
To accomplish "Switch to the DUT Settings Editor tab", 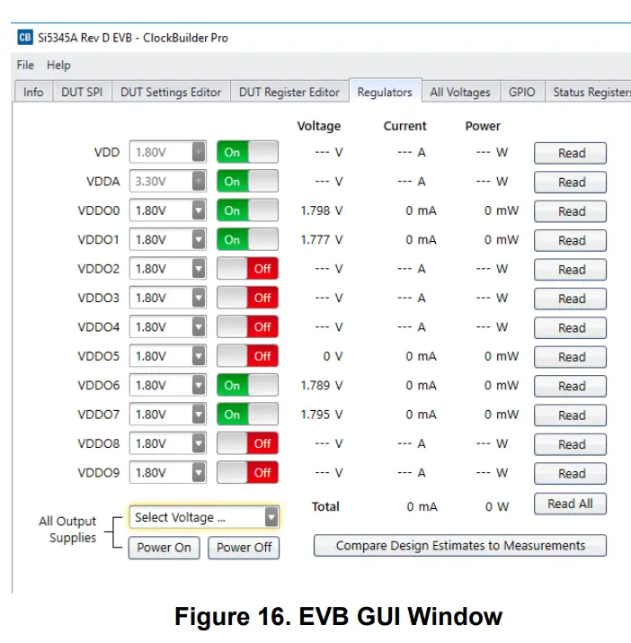I will (171, 92).
